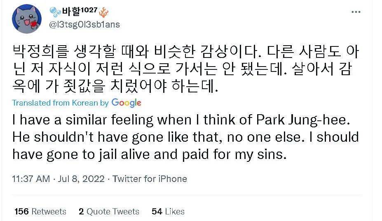Click the bubble emoji before the display name
The image size is (382, 221).
tap(55, 11)
